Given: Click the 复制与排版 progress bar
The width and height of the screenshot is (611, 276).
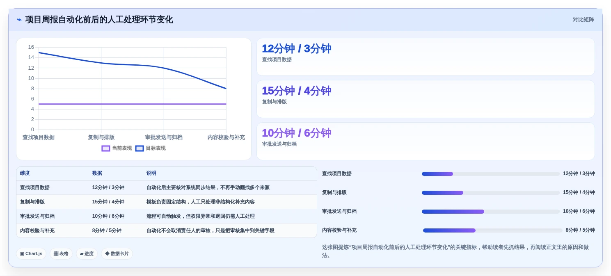Looking at the screenshot, I should (x=491, y=193).
